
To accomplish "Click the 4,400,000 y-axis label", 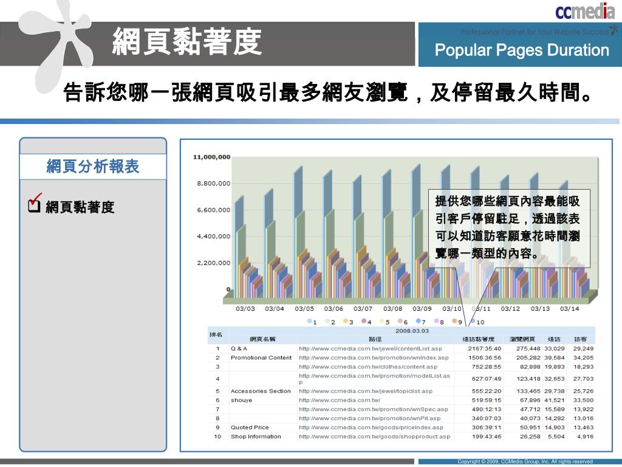I will (213, 237).
